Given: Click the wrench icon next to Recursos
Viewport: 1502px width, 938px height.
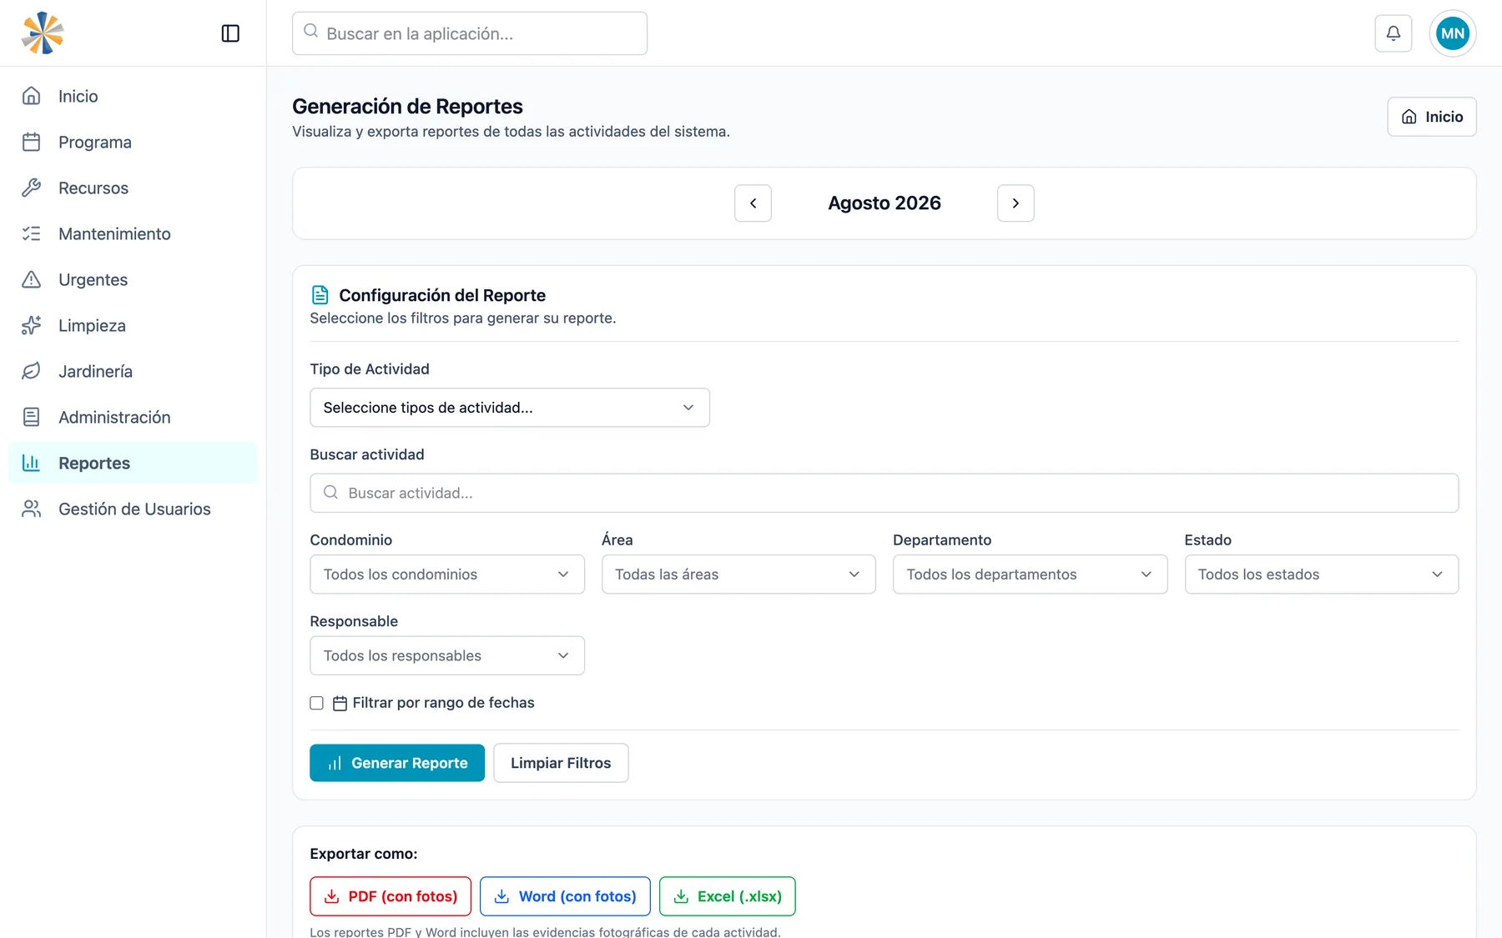Looking at the screenshot, I should [31, 188].
